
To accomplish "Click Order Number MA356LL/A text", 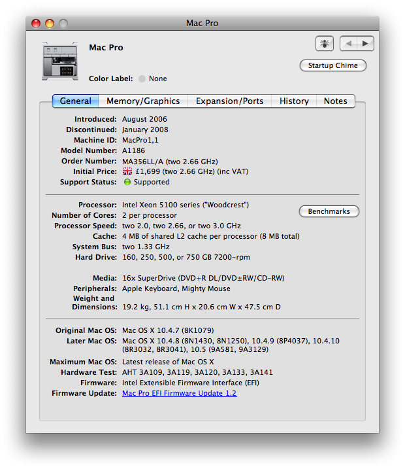I will point(170,162).
